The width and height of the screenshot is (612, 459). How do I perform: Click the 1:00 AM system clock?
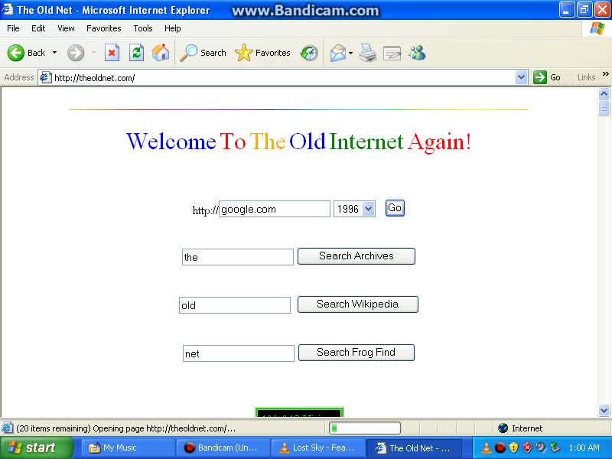tap(584, 448)
